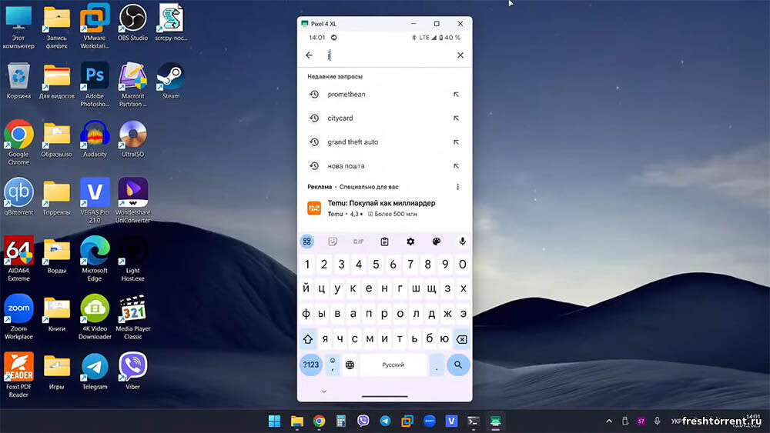Clear the search field with X icon

click(x=460, y=55)
